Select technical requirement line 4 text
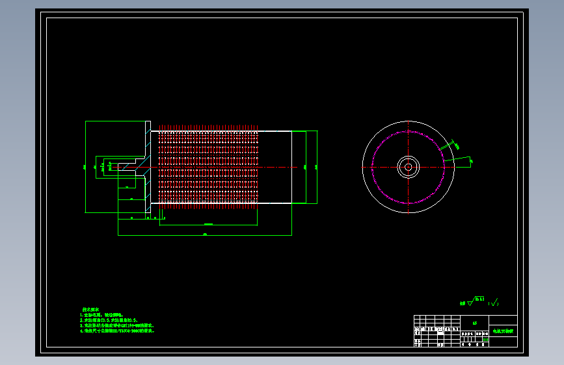 (117, 331)
